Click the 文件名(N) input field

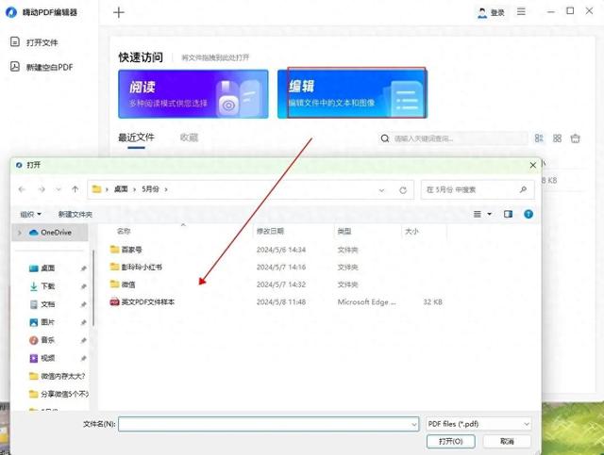(x=268, y=424)
